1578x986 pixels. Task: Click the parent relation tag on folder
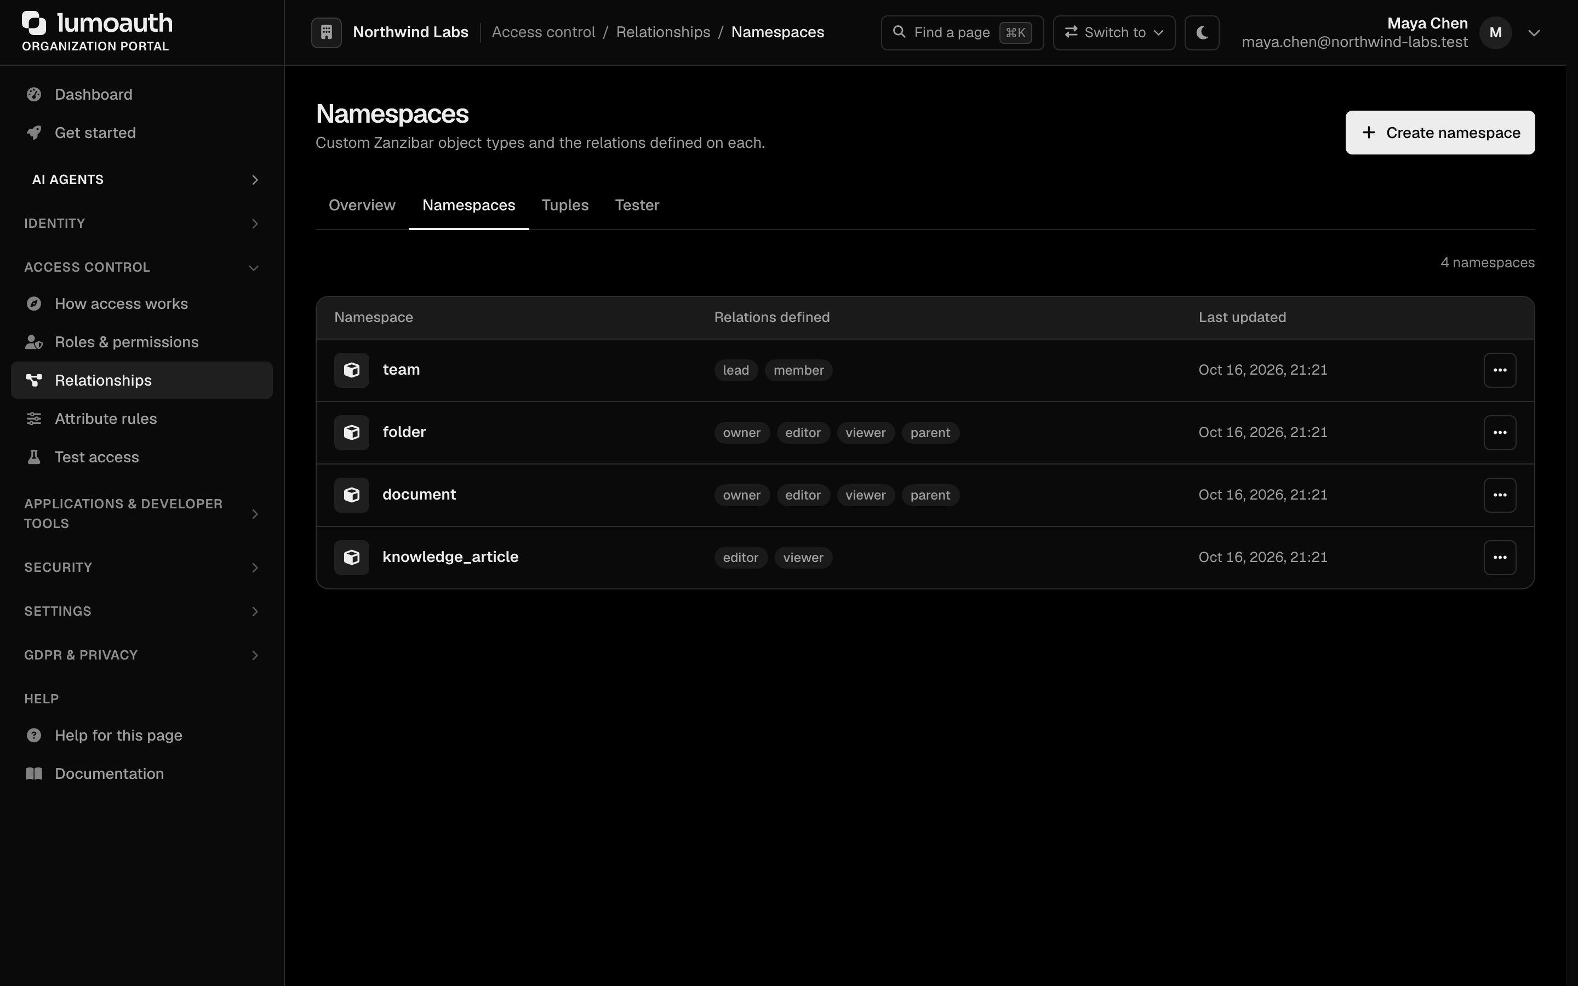click(930, 433)
